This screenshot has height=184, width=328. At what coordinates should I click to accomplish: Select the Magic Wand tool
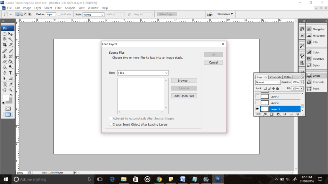(11, 39)
